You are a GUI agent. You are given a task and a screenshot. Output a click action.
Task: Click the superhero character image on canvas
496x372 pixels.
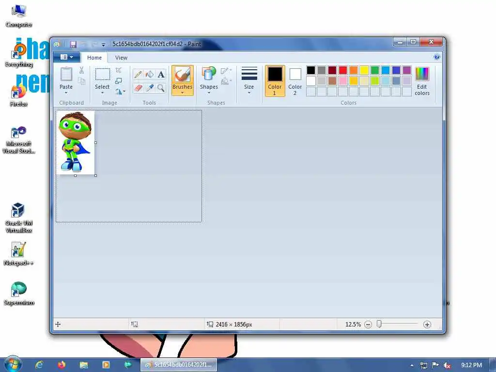coord(75,142)
